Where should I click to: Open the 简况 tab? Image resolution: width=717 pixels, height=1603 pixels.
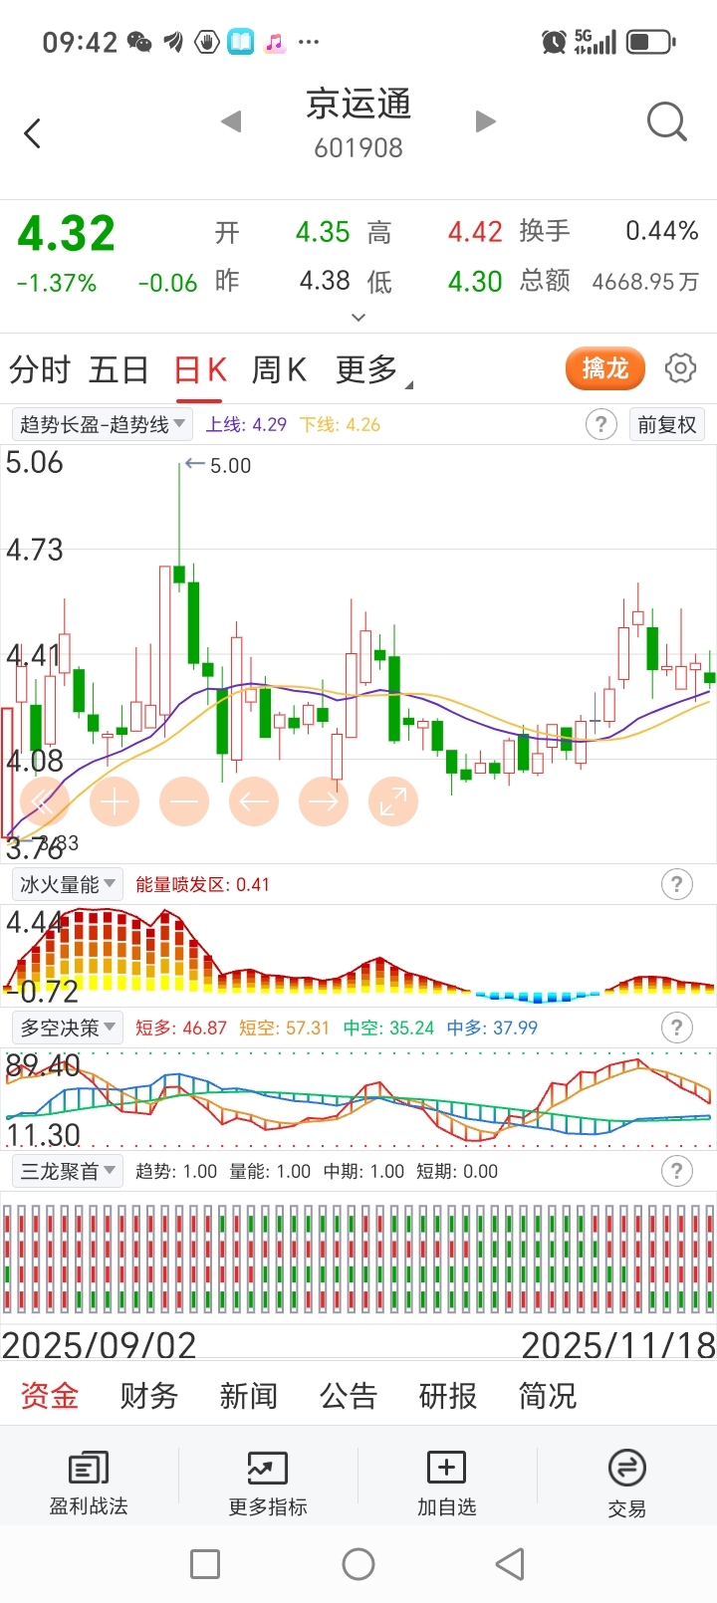pyautogui.click(x=548, y=1396)
